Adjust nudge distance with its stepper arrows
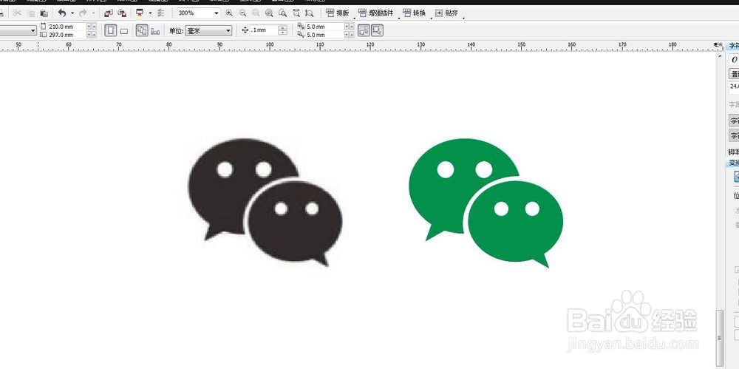 coord(283,30)
